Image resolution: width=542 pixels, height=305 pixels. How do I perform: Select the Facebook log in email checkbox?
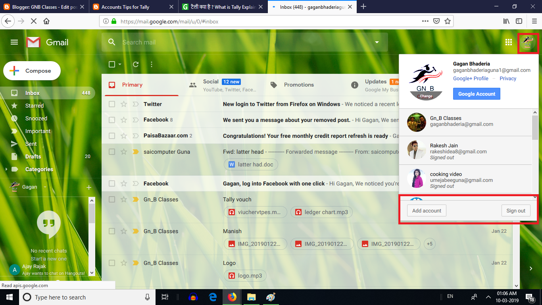point(112,183)
